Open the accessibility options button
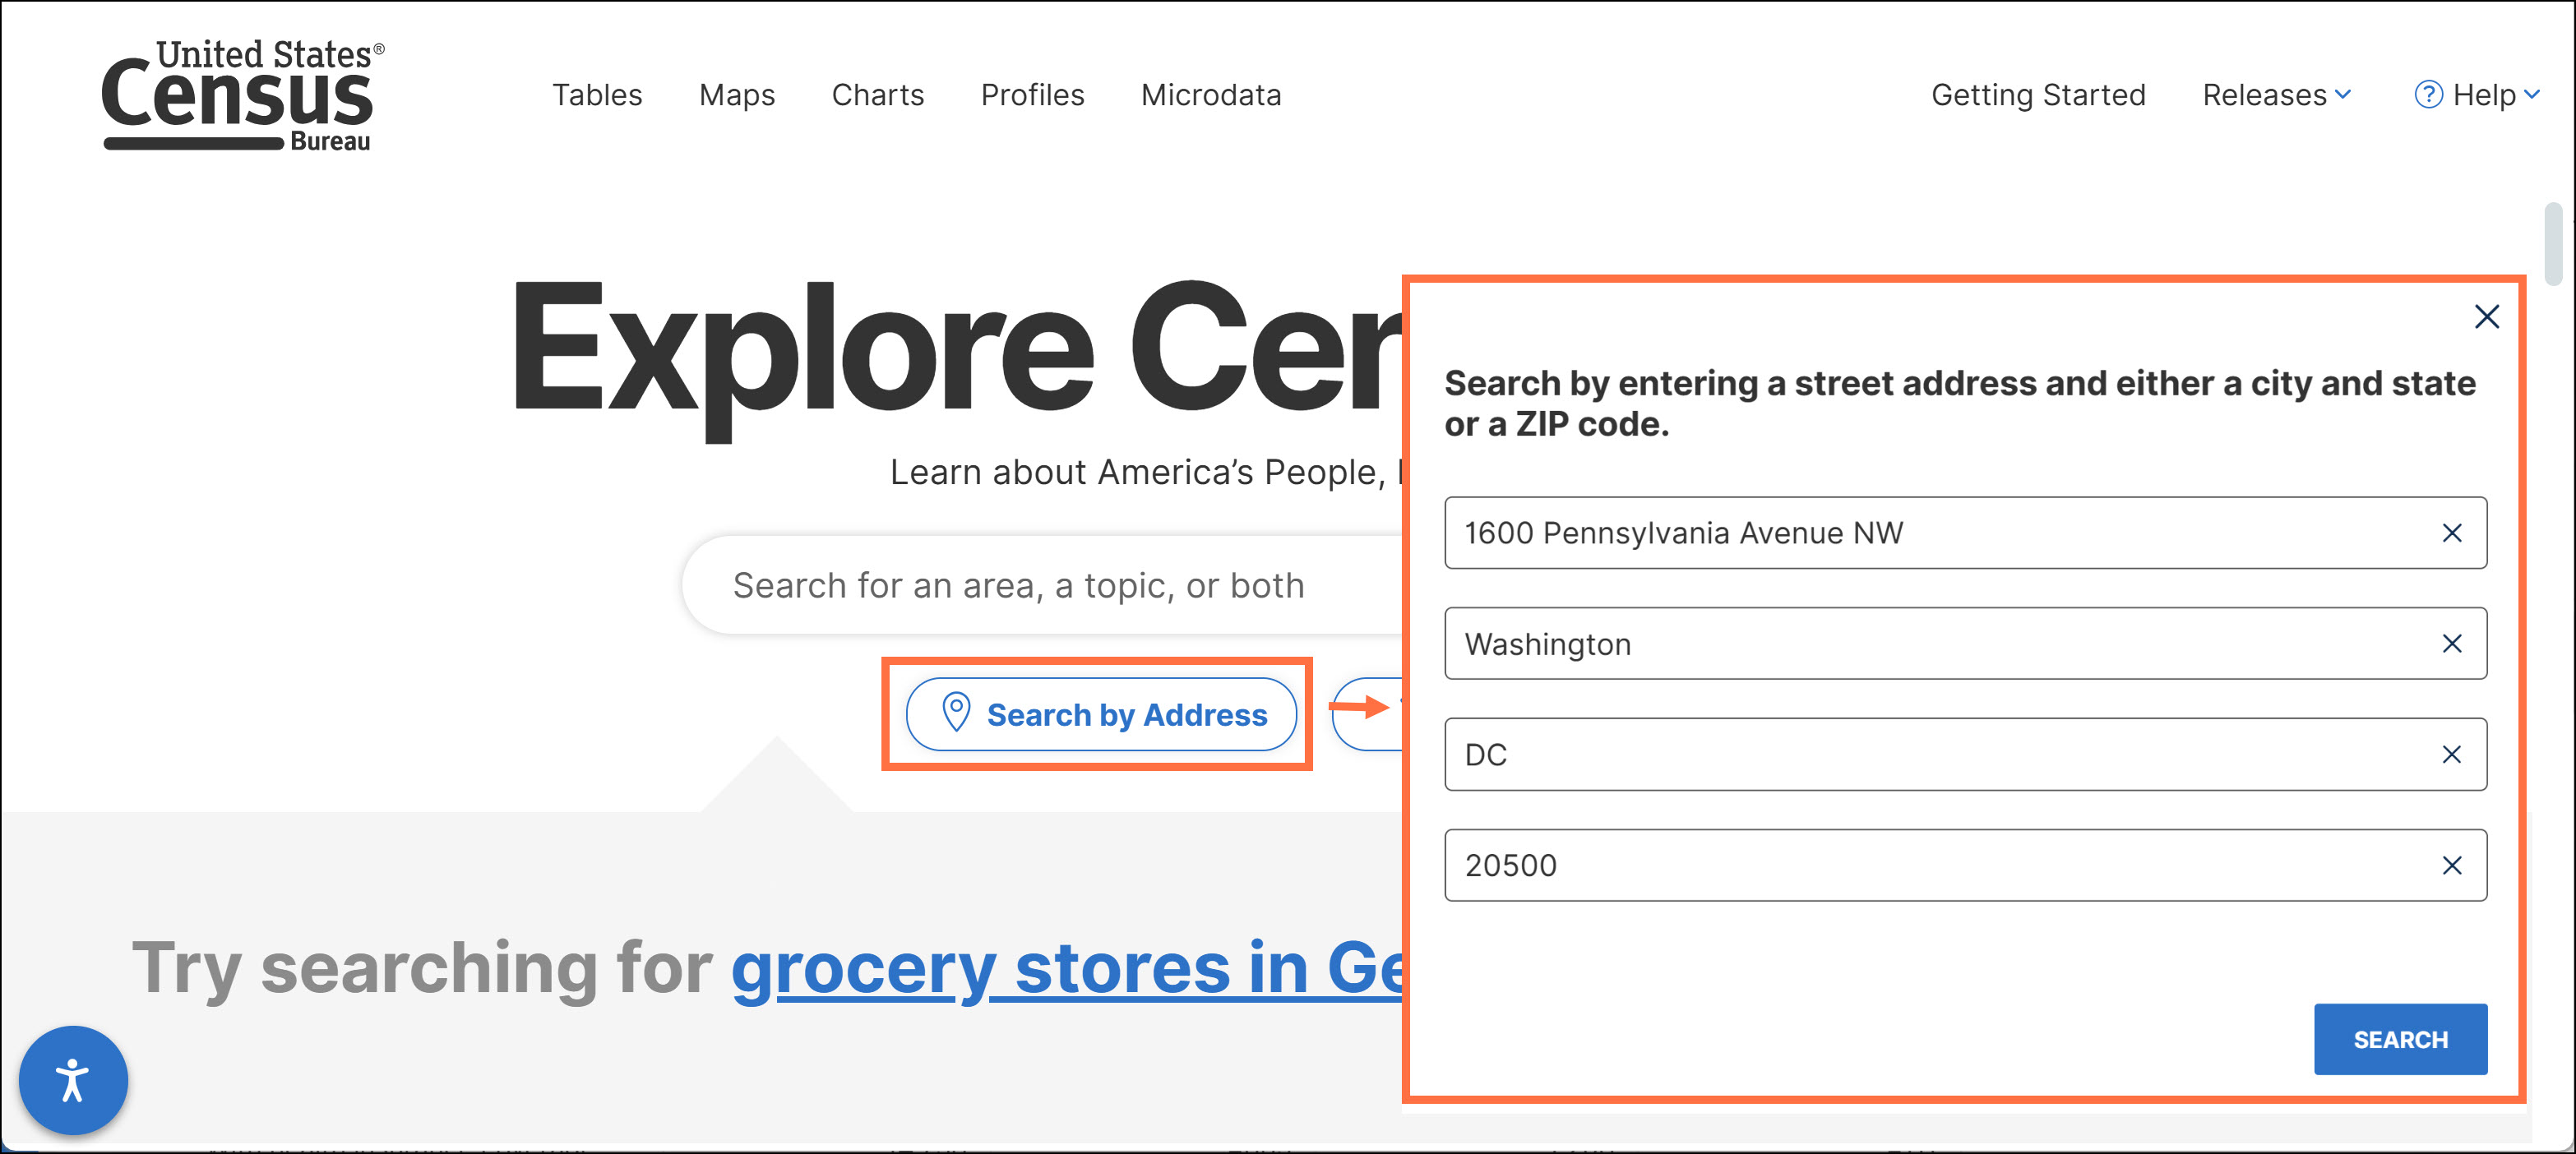This screenshot has height=1154, width=2576. [73, 1080]
